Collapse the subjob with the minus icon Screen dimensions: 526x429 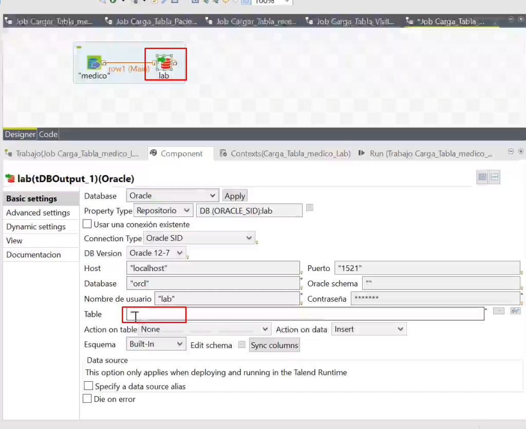(x=79, y=47)
